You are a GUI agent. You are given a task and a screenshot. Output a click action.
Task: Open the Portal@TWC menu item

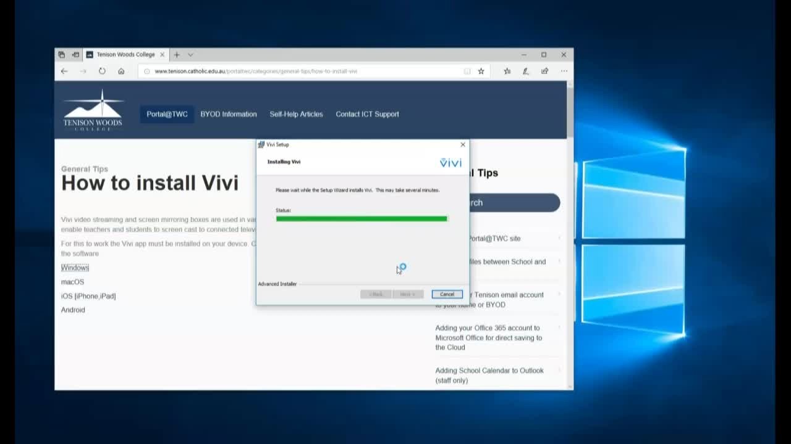(167, 114)
